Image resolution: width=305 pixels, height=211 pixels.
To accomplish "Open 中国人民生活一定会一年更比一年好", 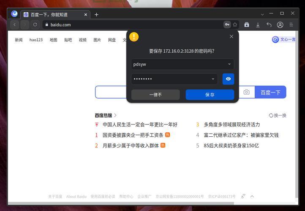I will click(140, 124).
